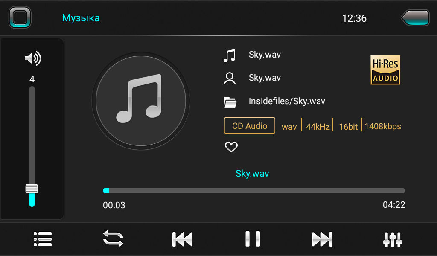This screenshot has width=437, height=256.
Task: Click the volume slider handle
Action: tap(32, 189)
